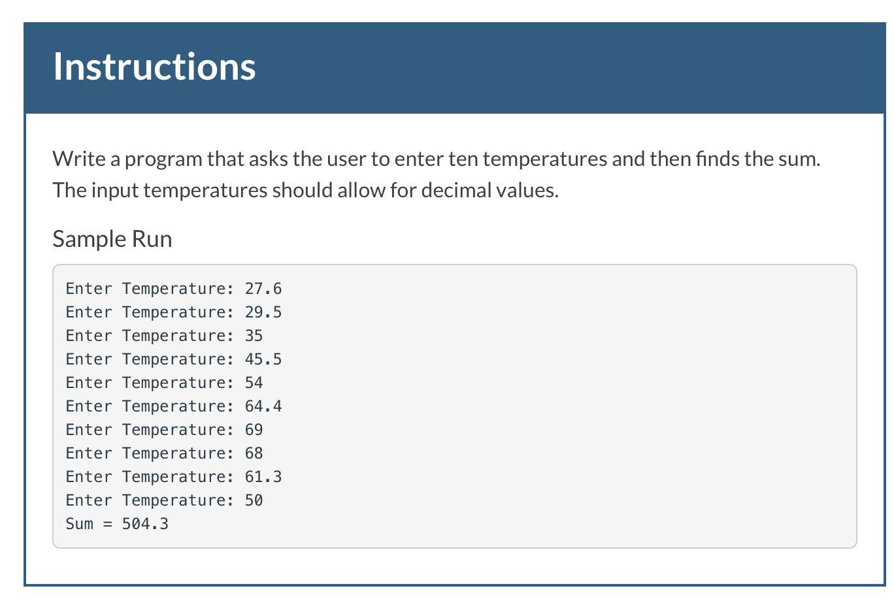894x599 pixels.
Task: Click the Sample Run heading
Action: click(x=112, y=238)
